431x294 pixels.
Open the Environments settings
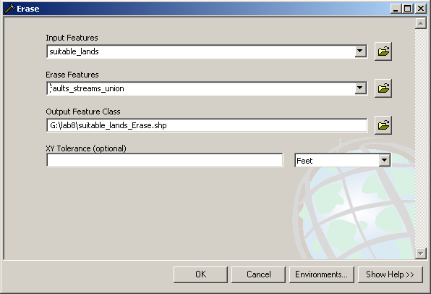tap(321, 274)
